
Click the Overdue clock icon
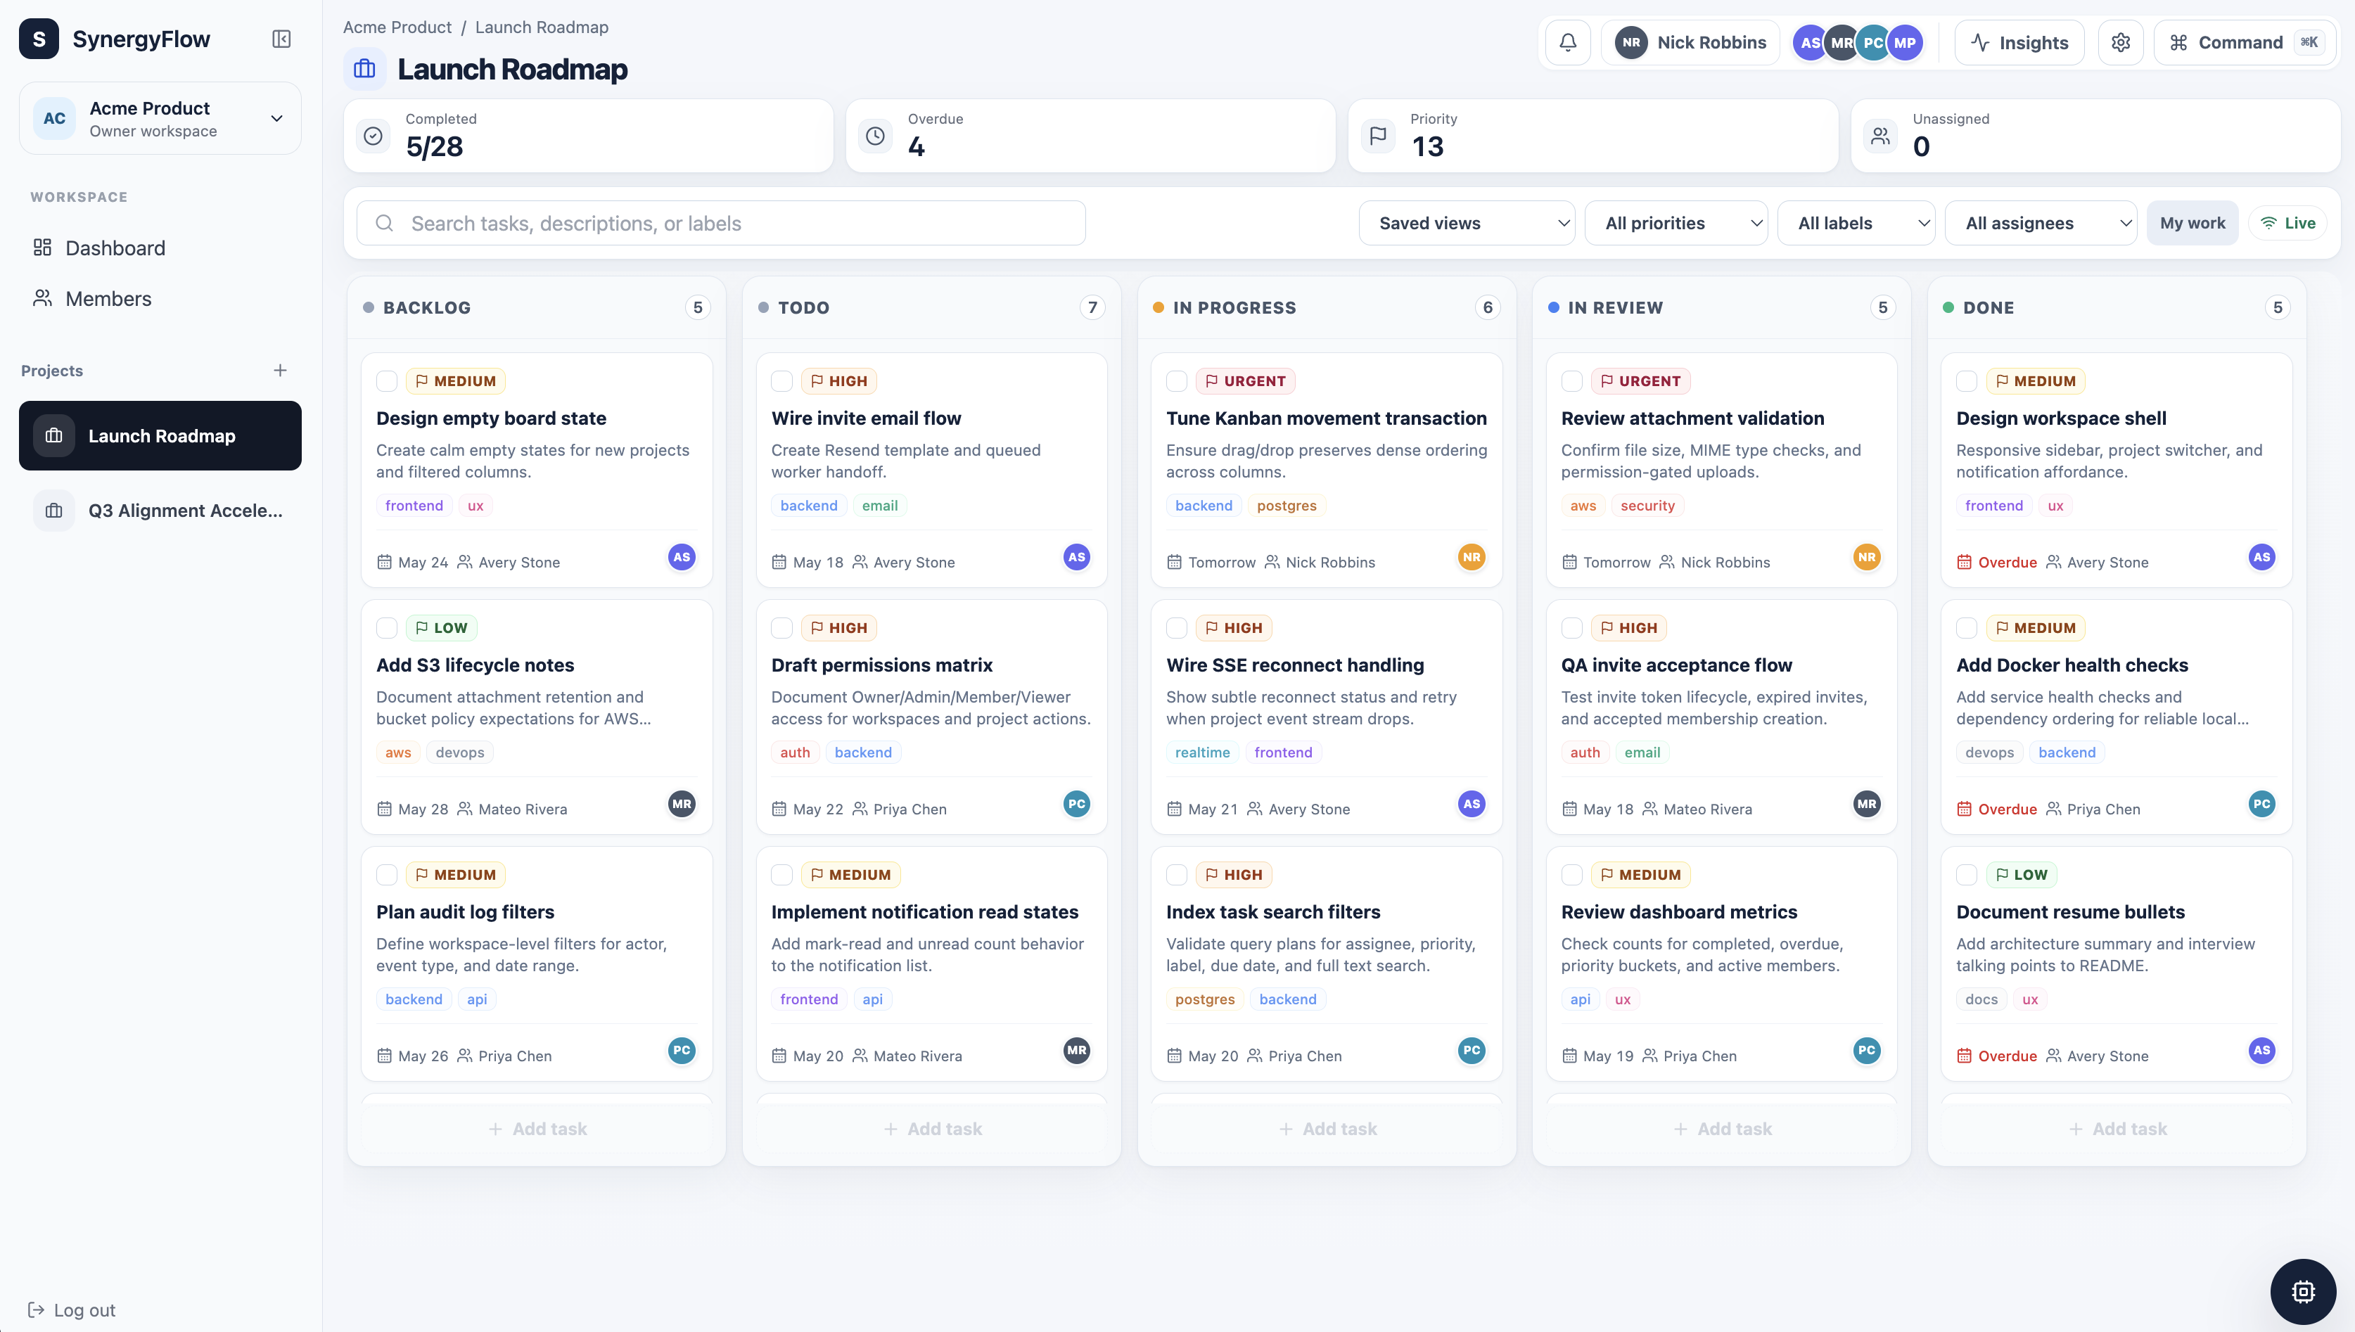(876, 136)
